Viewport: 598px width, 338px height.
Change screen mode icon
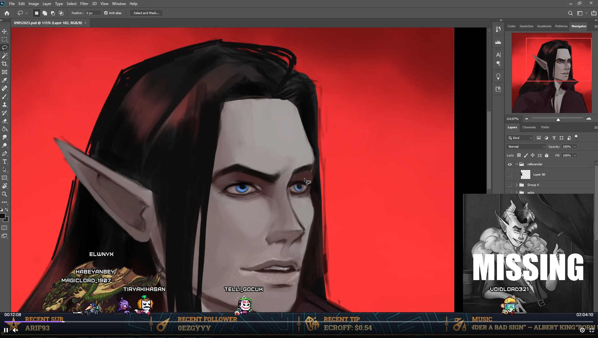coord(4,236)
